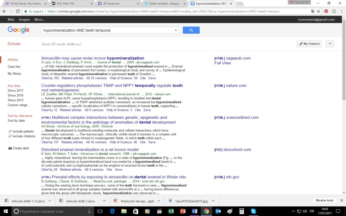This screenshot has height=216, width=346.
Task: Open the notification center icon
Action: point(338,211)
